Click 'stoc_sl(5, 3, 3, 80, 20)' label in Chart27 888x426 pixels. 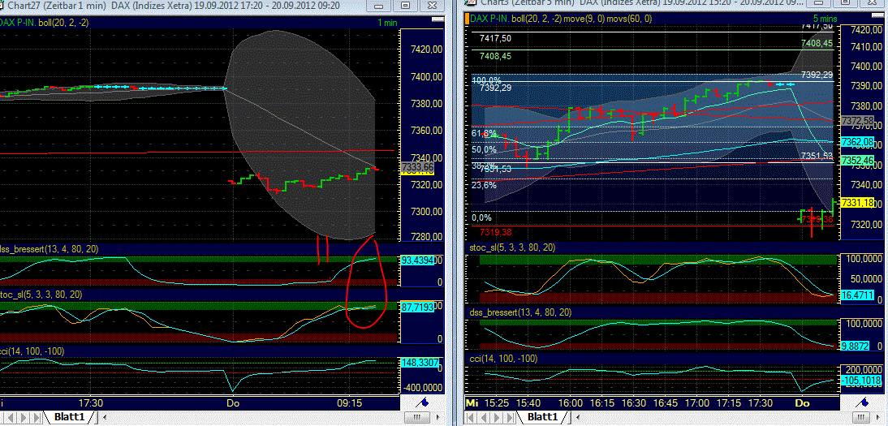tap(41, 295)
